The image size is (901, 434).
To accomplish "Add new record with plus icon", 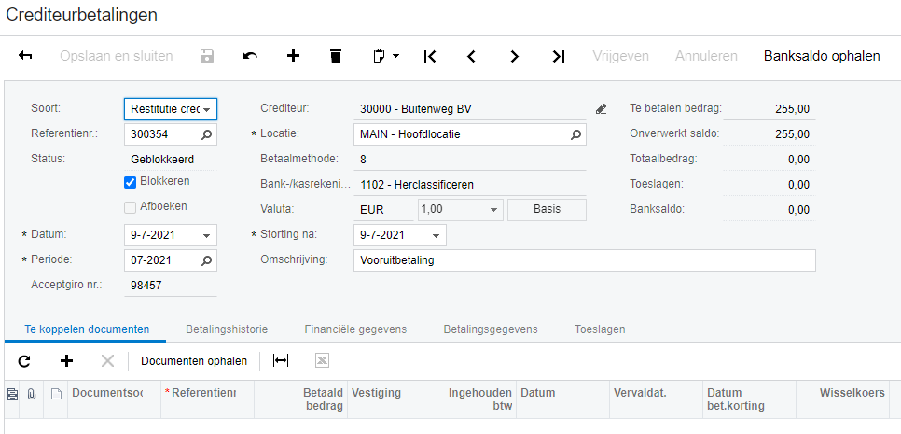I will point(293,56).
